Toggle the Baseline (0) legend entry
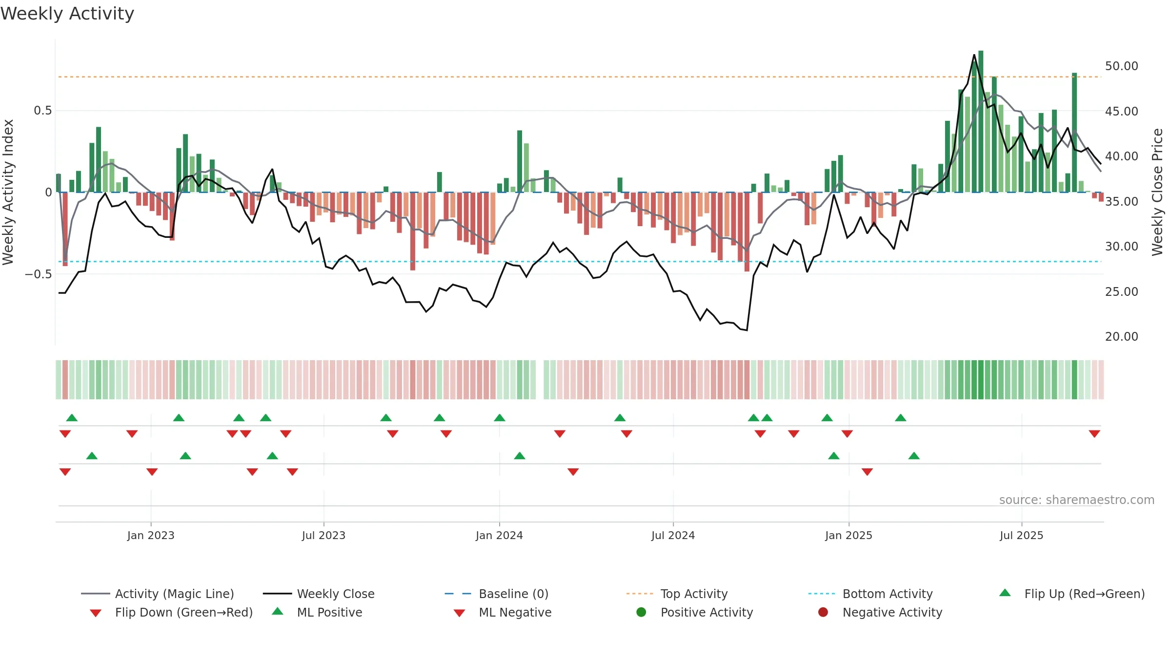 point(497,594)
